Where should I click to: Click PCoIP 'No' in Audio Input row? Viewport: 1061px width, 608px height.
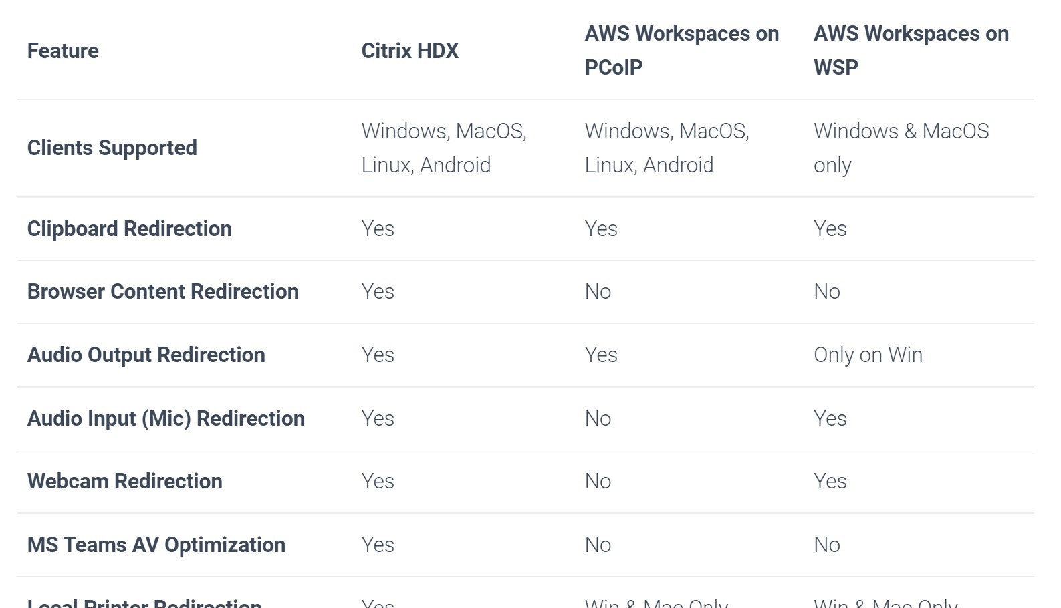point(598,418)
